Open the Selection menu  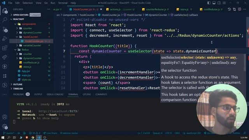(28, 3)
